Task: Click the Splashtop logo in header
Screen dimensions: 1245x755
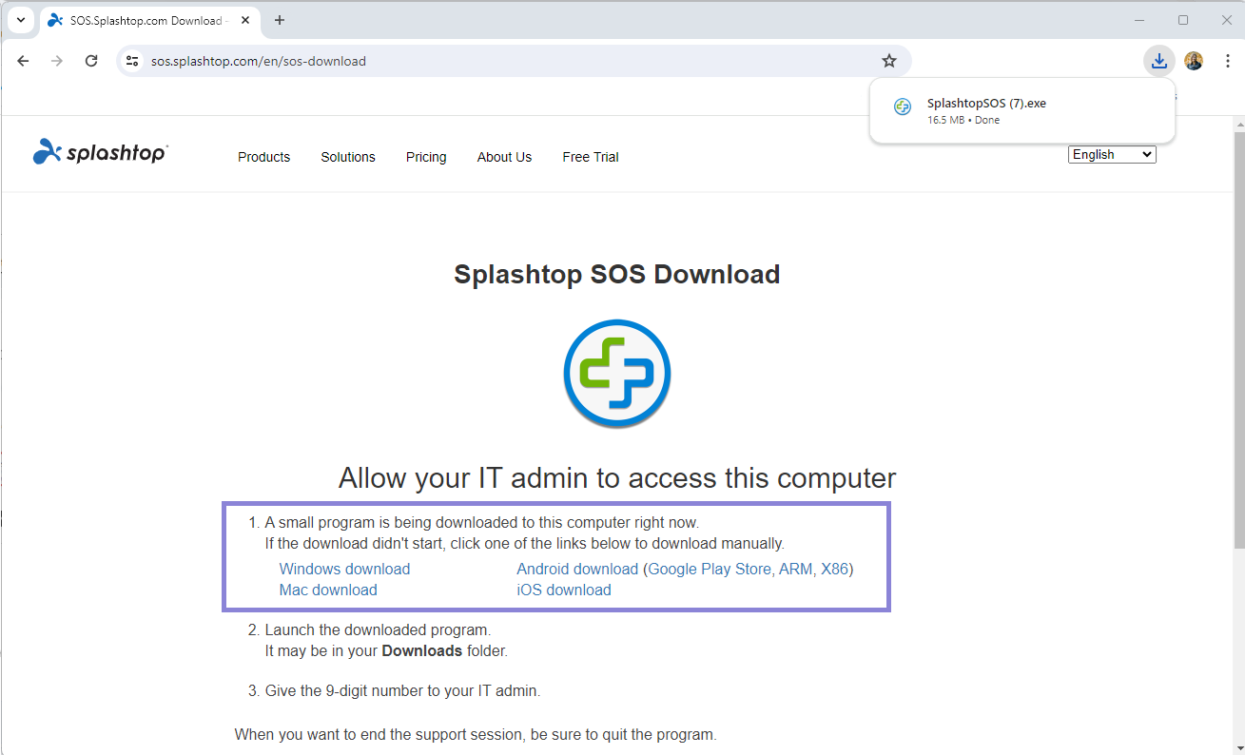Action: (101, 151)
